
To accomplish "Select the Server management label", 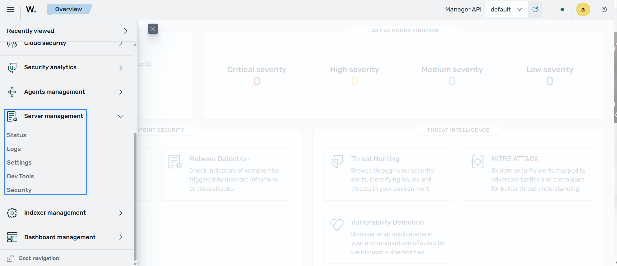I will click(x=54, y=116).
